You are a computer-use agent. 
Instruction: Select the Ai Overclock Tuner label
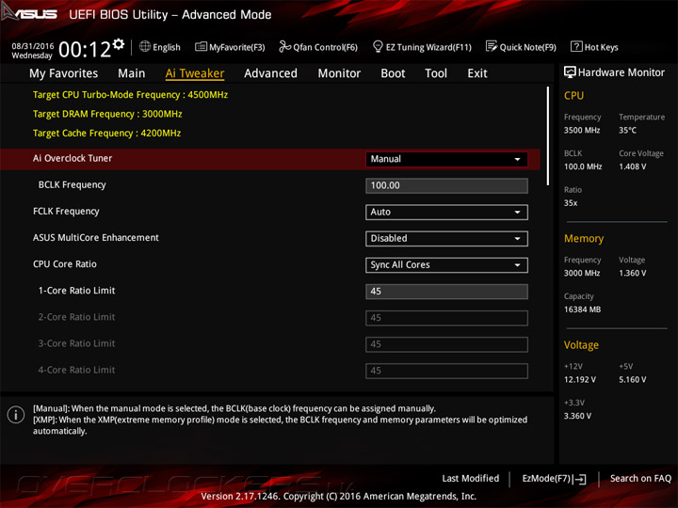(x=73, y=158)
